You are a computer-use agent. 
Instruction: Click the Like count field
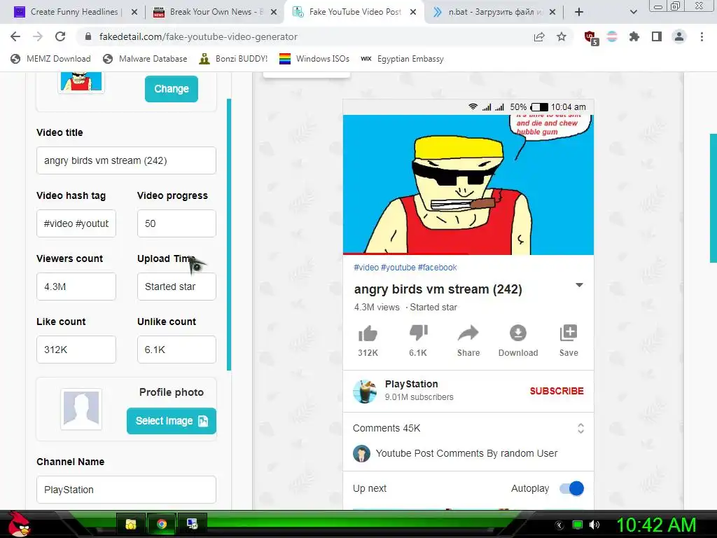76,350
